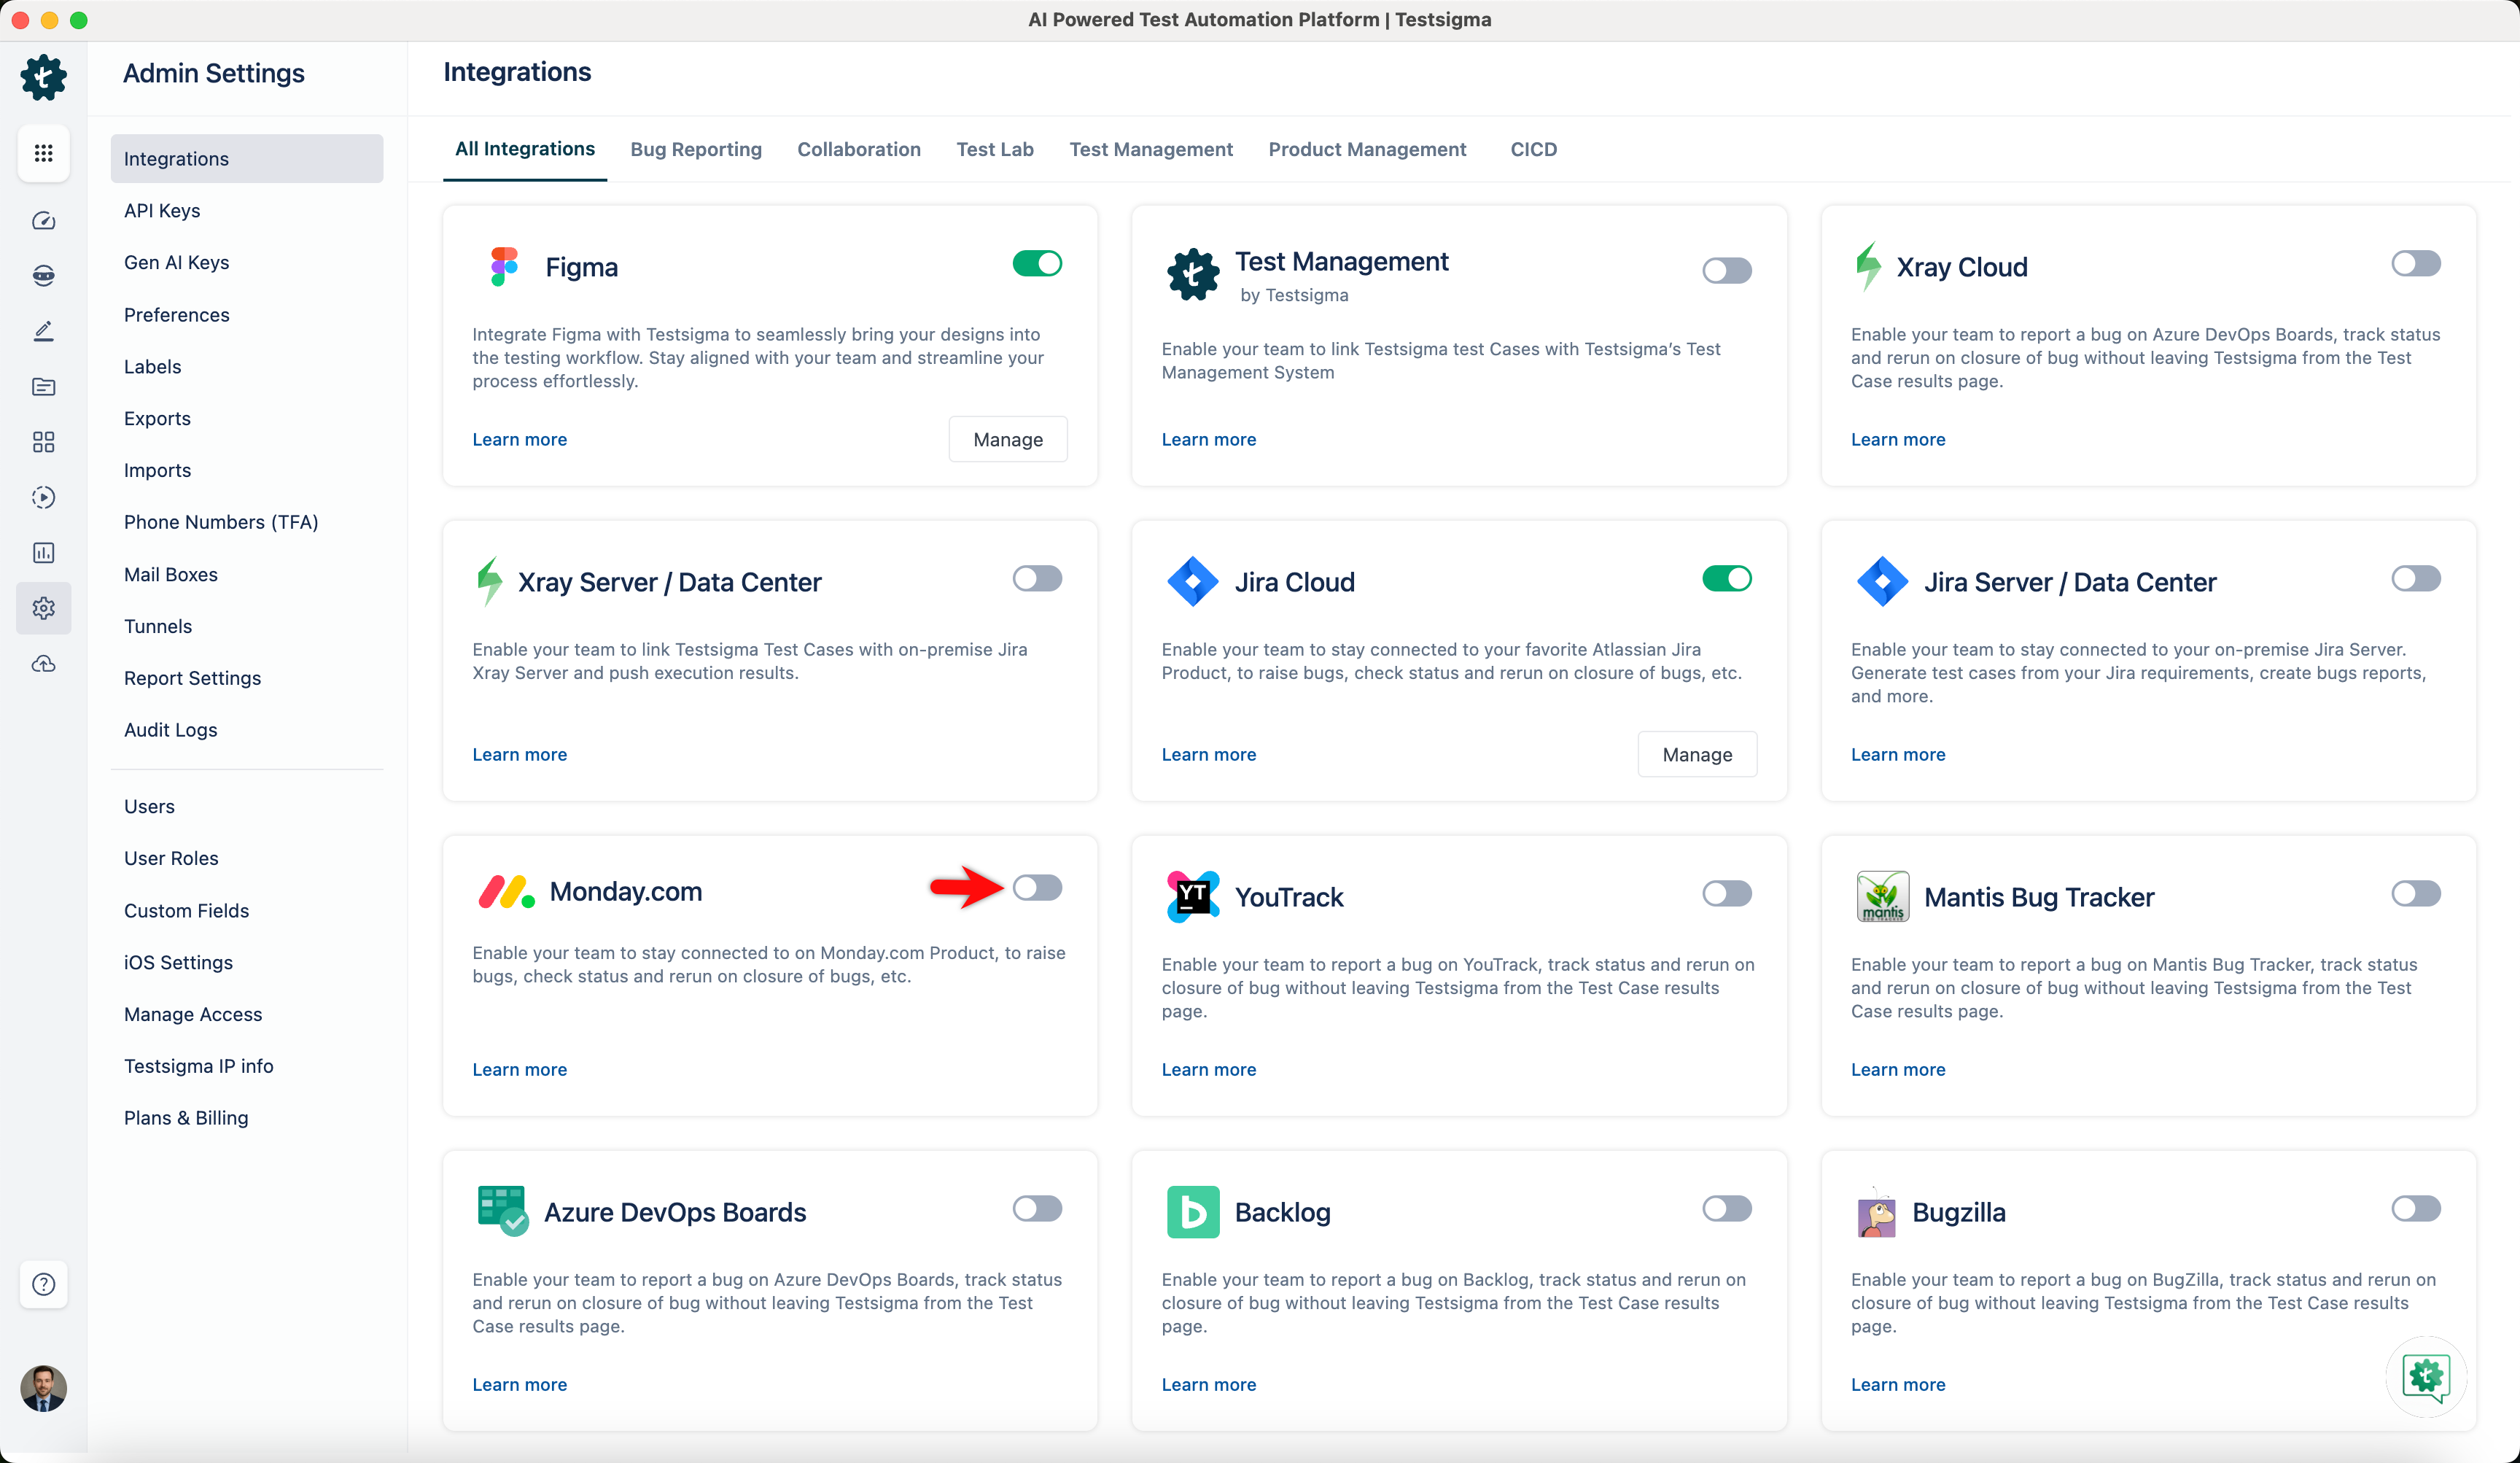Enable the YouTrack integration toggle
2520x1463 pixels.
click(1727, 893)
